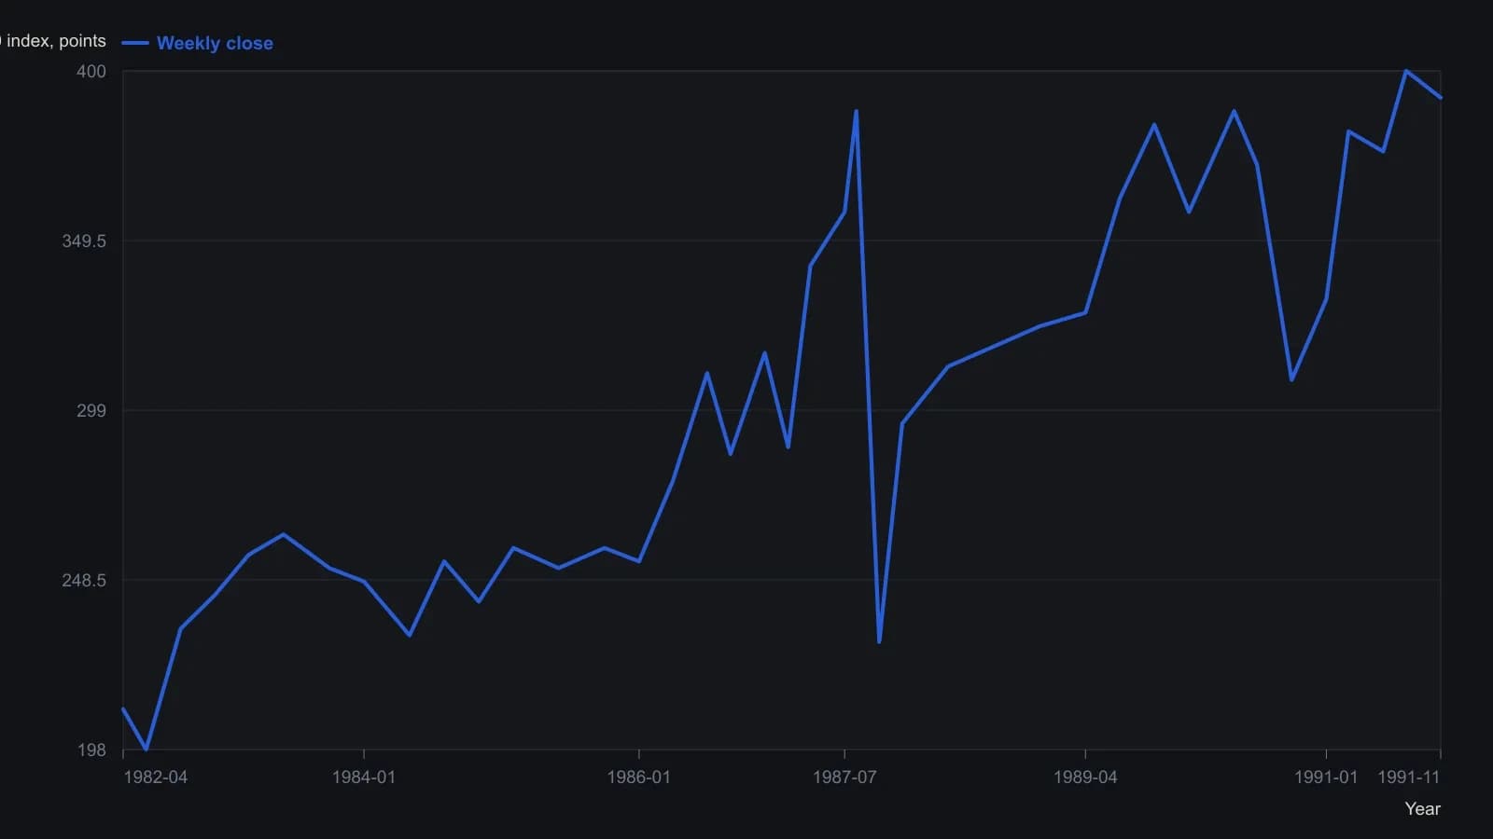
Task: Click the 1991-11 x-axis label
Action: pyautogui.click(x=1409, y=777)
